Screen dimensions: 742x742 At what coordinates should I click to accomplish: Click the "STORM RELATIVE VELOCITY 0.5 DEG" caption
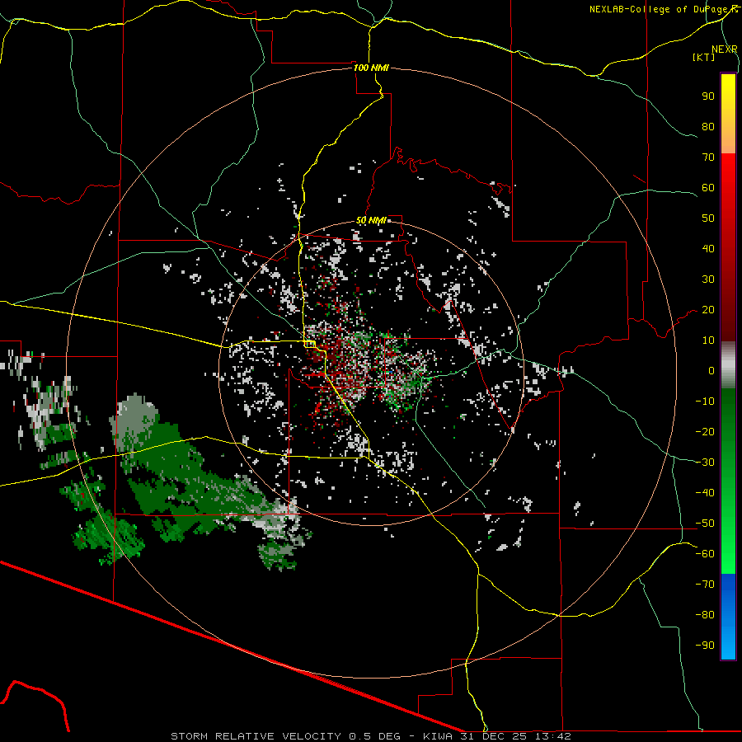285,736
